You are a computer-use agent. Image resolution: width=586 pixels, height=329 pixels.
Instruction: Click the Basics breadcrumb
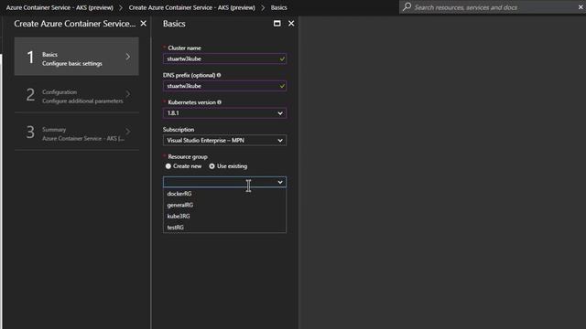click(278, 7)
